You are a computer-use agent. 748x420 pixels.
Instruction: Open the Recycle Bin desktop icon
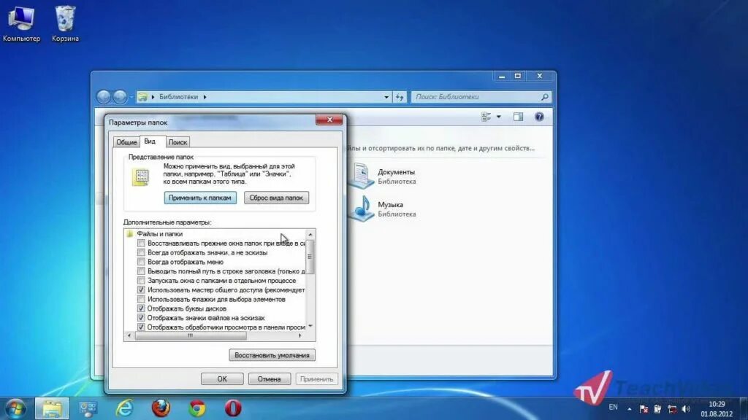click(x=65, y=24)
